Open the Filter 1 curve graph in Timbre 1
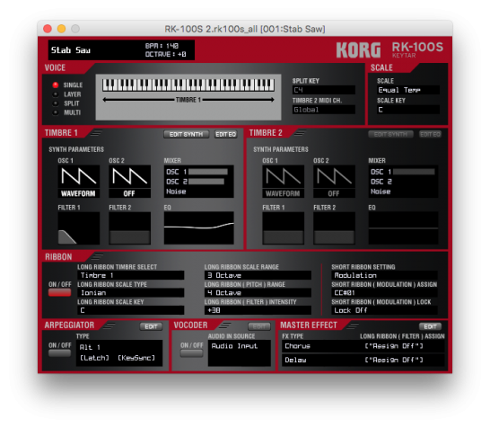 click(79, 228)
